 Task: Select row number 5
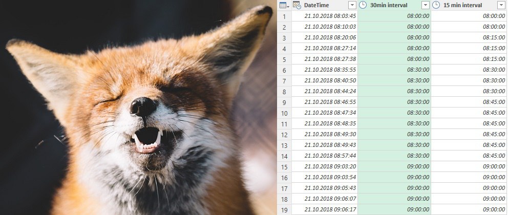[284, 59]
